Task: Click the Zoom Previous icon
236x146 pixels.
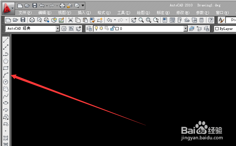Action: pyautogui.click(x=156, y=20)
